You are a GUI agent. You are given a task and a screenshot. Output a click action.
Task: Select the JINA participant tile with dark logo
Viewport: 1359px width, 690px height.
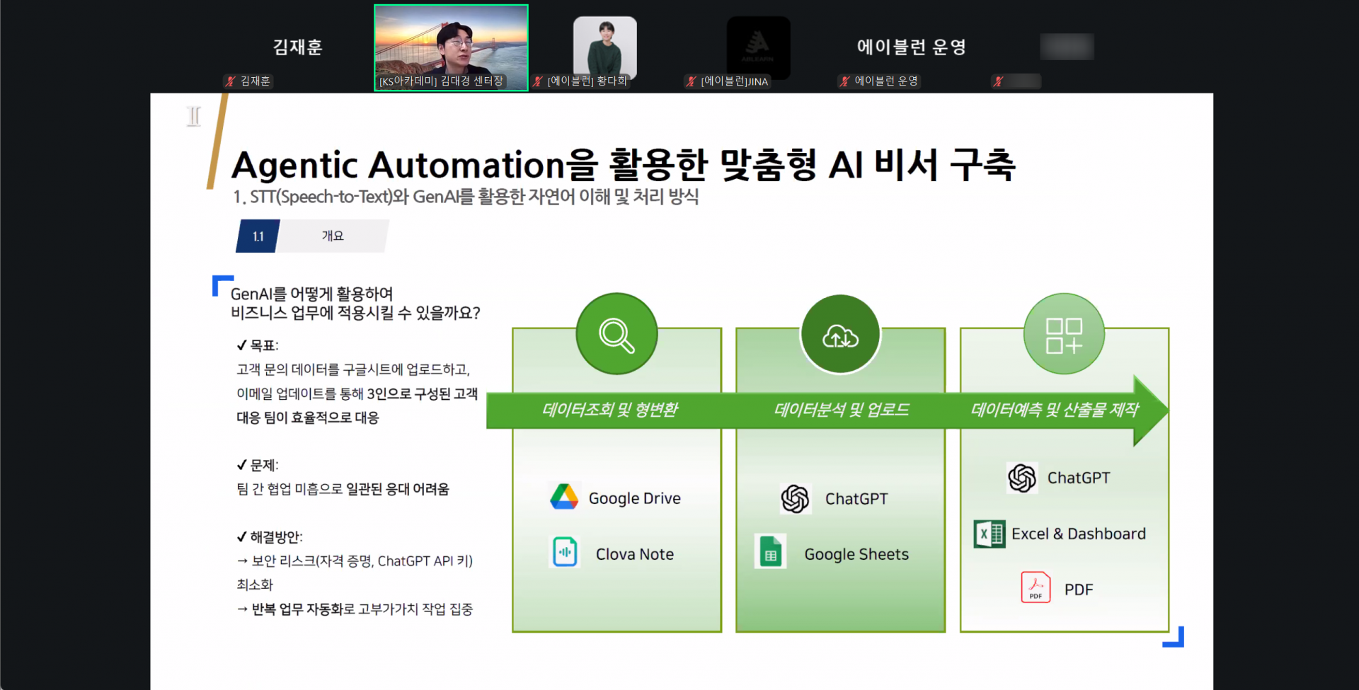tap(758, 47)
